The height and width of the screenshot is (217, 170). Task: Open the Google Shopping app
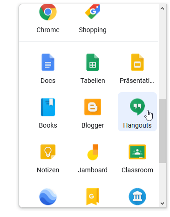click(93, 12)
